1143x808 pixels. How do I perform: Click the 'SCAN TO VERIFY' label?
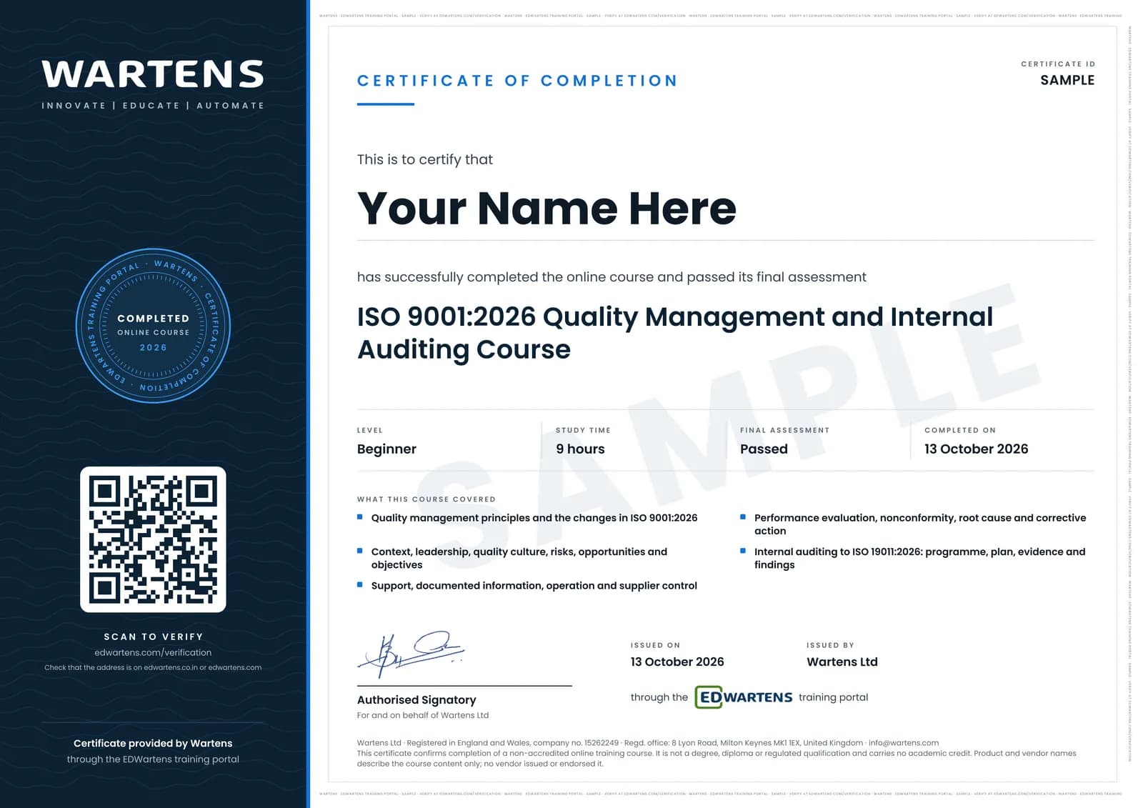click(x=153, y=637)
